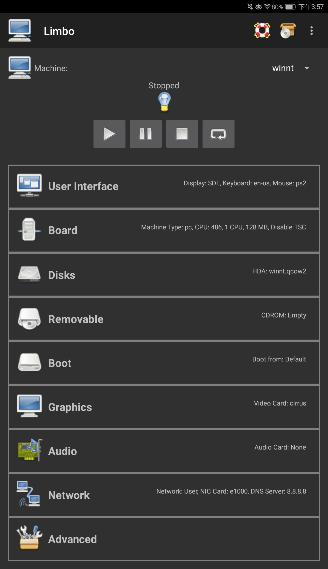
Task: Open the Disks section
Action: [164, 275]
